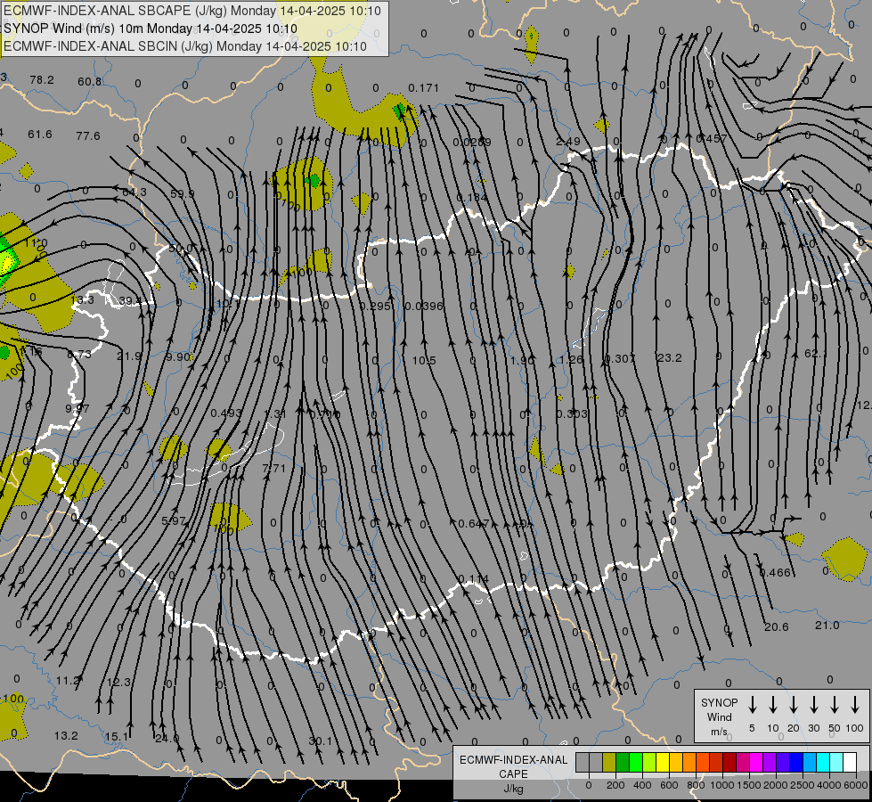Click the 2.49 value on the map
872x802 pixels.
coord(568,142)
